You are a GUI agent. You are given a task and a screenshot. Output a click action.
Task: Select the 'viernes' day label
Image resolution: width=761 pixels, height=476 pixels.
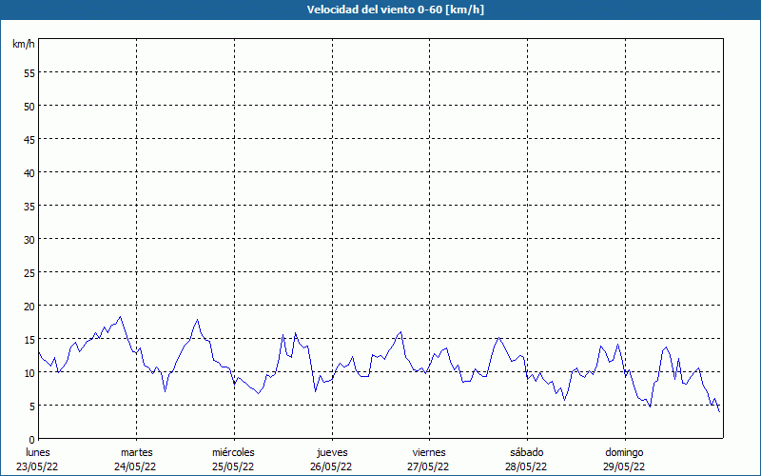[x=429, y=452]
